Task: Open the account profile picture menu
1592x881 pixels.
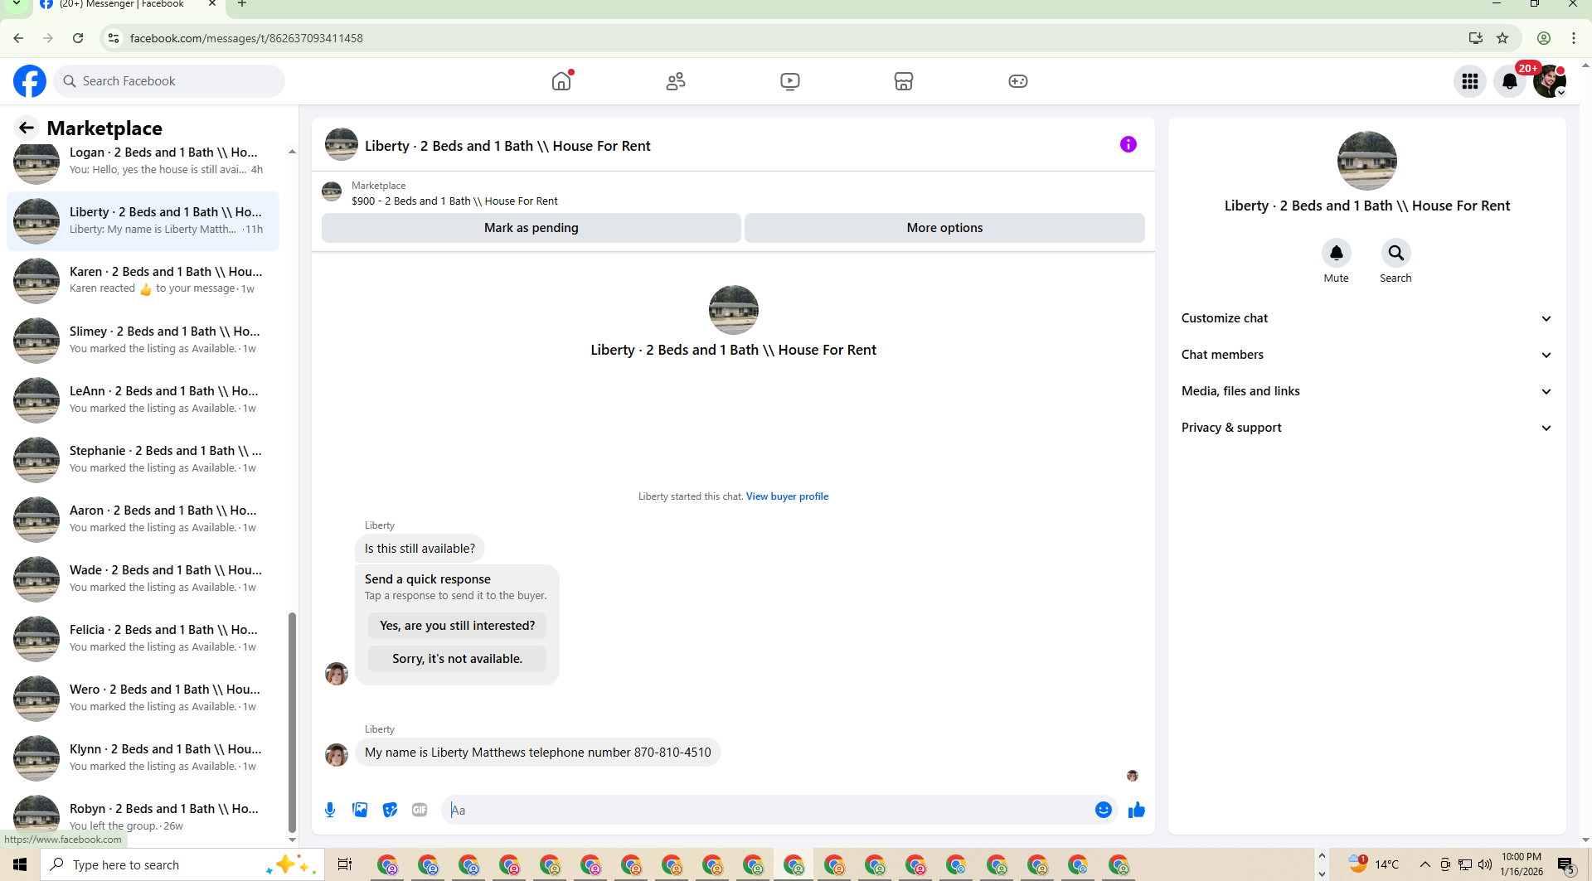Action: click(x=1549, y=81)
